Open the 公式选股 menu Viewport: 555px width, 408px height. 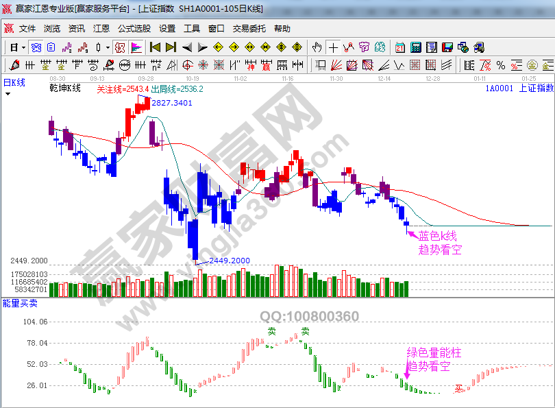click(134, 29)
